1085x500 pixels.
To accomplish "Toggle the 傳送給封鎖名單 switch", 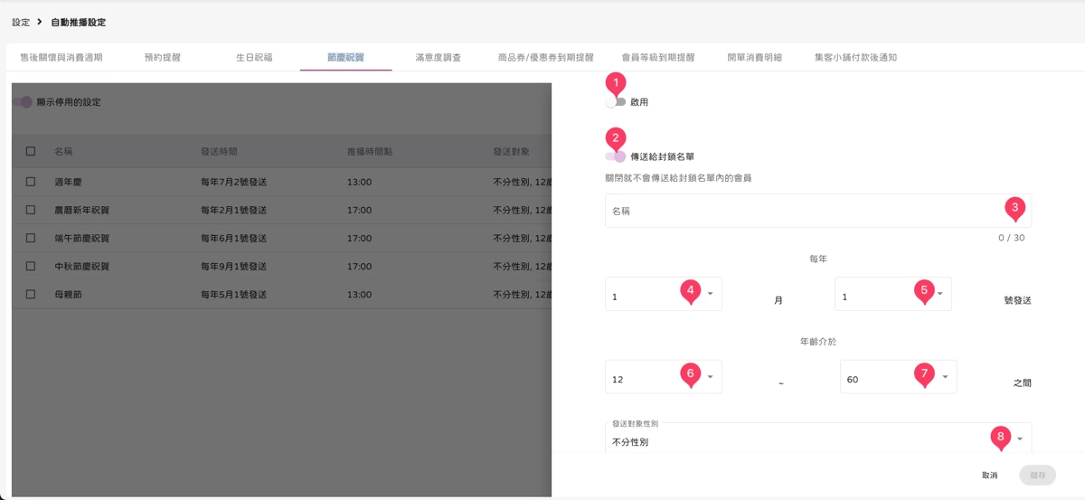I will tap(616, 156).
